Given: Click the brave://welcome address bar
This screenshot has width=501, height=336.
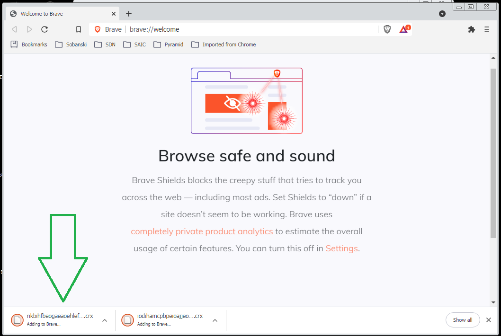Looking at the screenshot, I should 233,29.
